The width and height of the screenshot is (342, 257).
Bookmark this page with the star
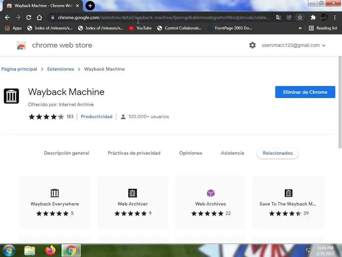click(x=300, y=17)
